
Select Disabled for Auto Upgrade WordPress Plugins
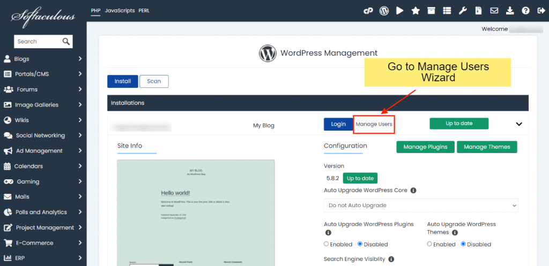click(x=360, y=244)
